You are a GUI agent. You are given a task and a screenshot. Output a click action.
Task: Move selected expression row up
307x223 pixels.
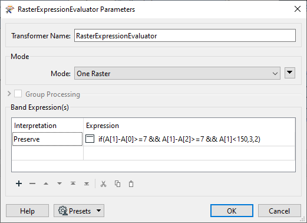(x=46, y=183)
